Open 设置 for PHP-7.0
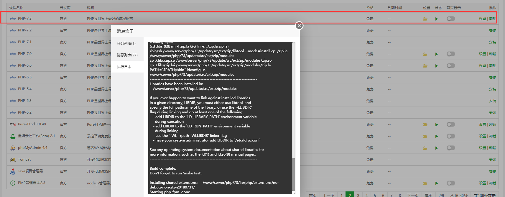Image resolution: width=505 pixels, height=197 pixels. click(482, 54)
